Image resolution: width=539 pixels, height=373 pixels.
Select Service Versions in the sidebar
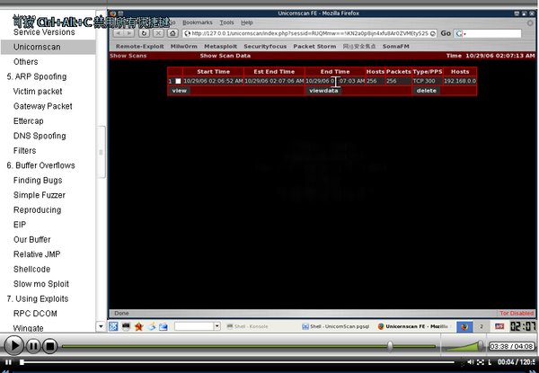[x=44, y=32]
